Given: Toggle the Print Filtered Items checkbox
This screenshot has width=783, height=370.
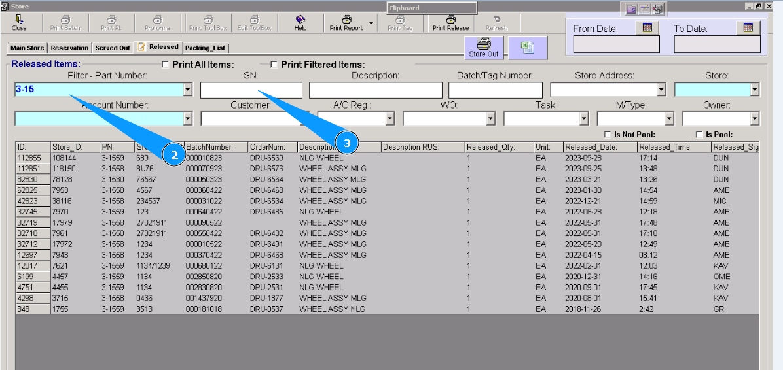Looking at the screenshot, I should coord(274,64).
